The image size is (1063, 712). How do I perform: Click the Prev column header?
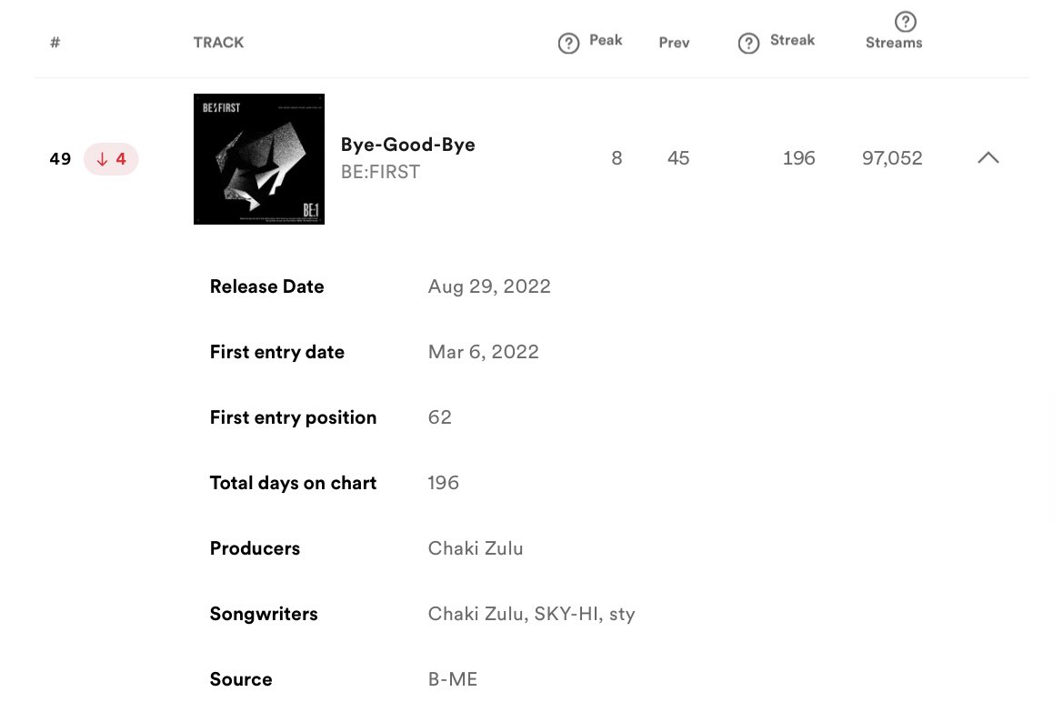point(674,43)
